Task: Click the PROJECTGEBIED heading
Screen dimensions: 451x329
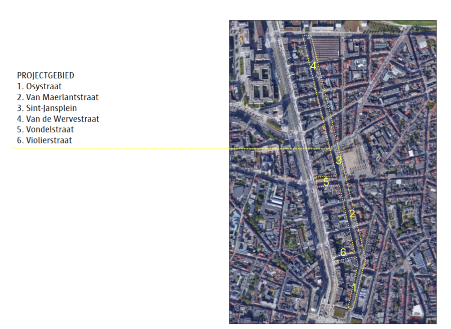Action: click(46, 75)
